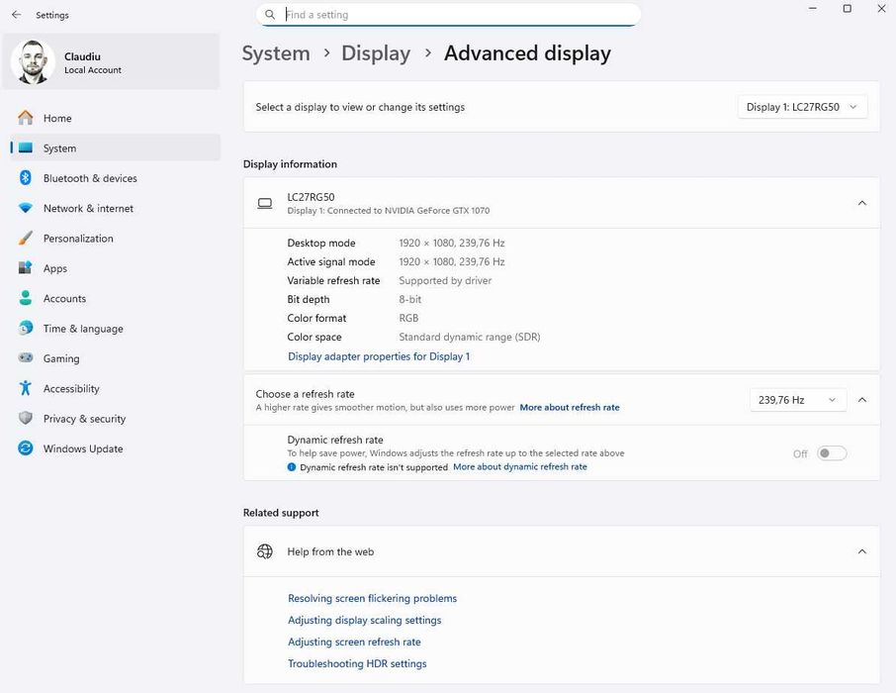Click the Help from the web globe icon
Screen dimensions: 896x693
pyautogui.click(x=265, y=551)
